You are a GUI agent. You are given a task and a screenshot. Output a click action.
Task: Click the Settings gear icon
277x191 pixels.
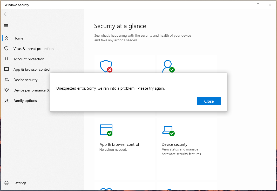(6, 183)
